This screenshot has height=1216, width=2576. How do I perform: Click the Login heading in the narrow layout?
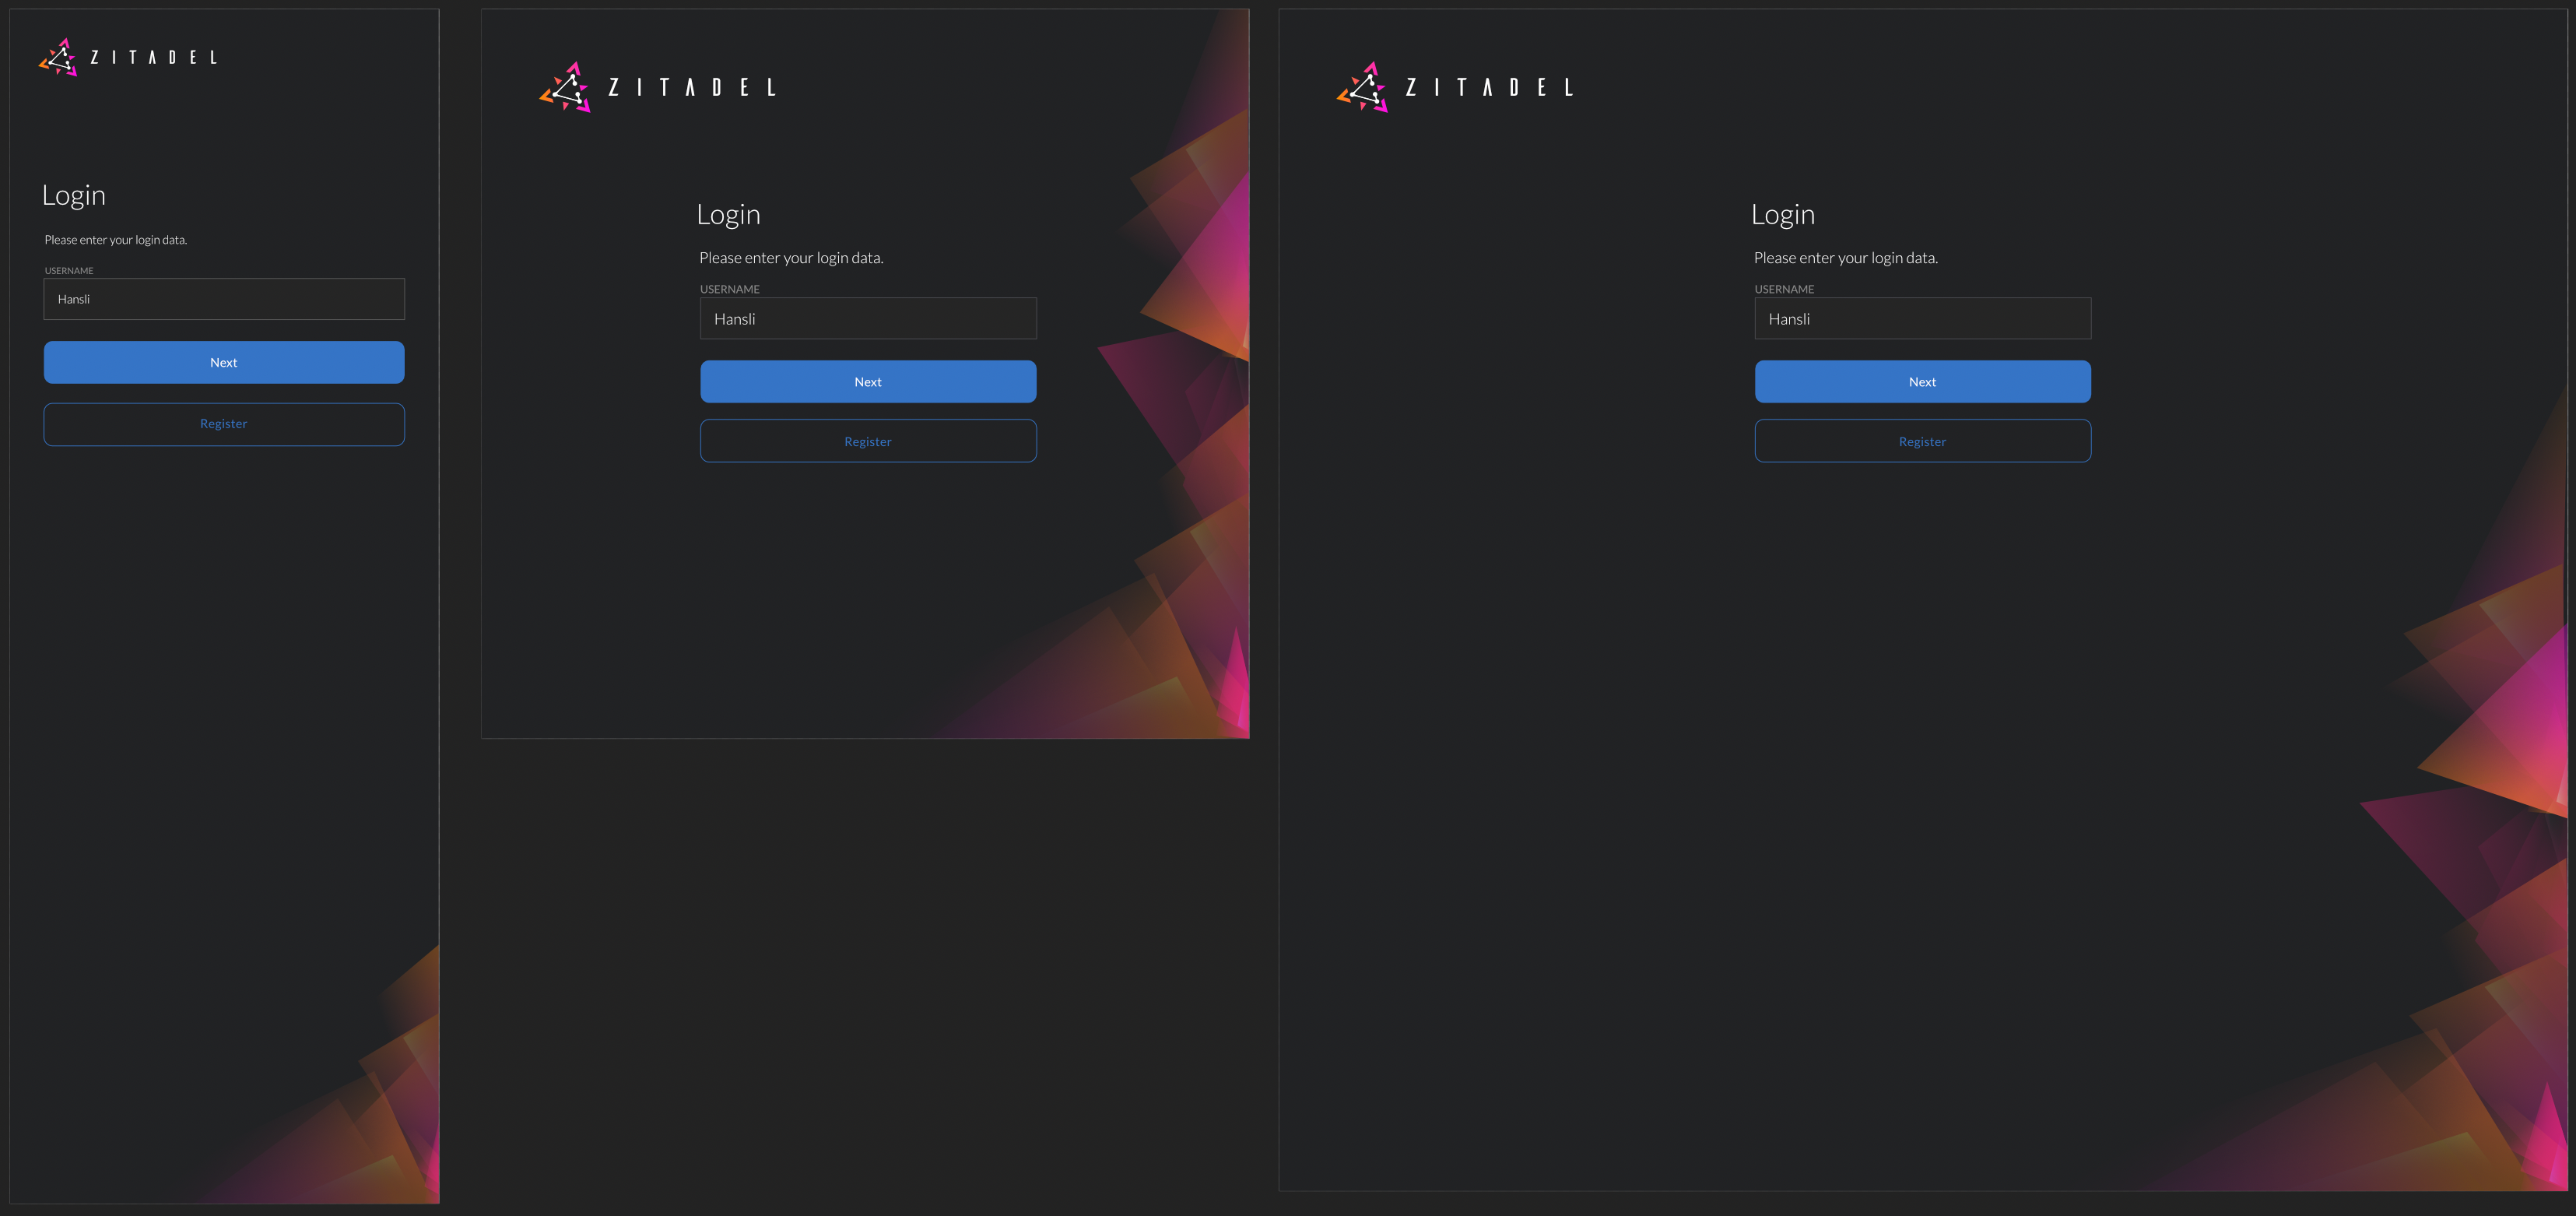point(73,194)
